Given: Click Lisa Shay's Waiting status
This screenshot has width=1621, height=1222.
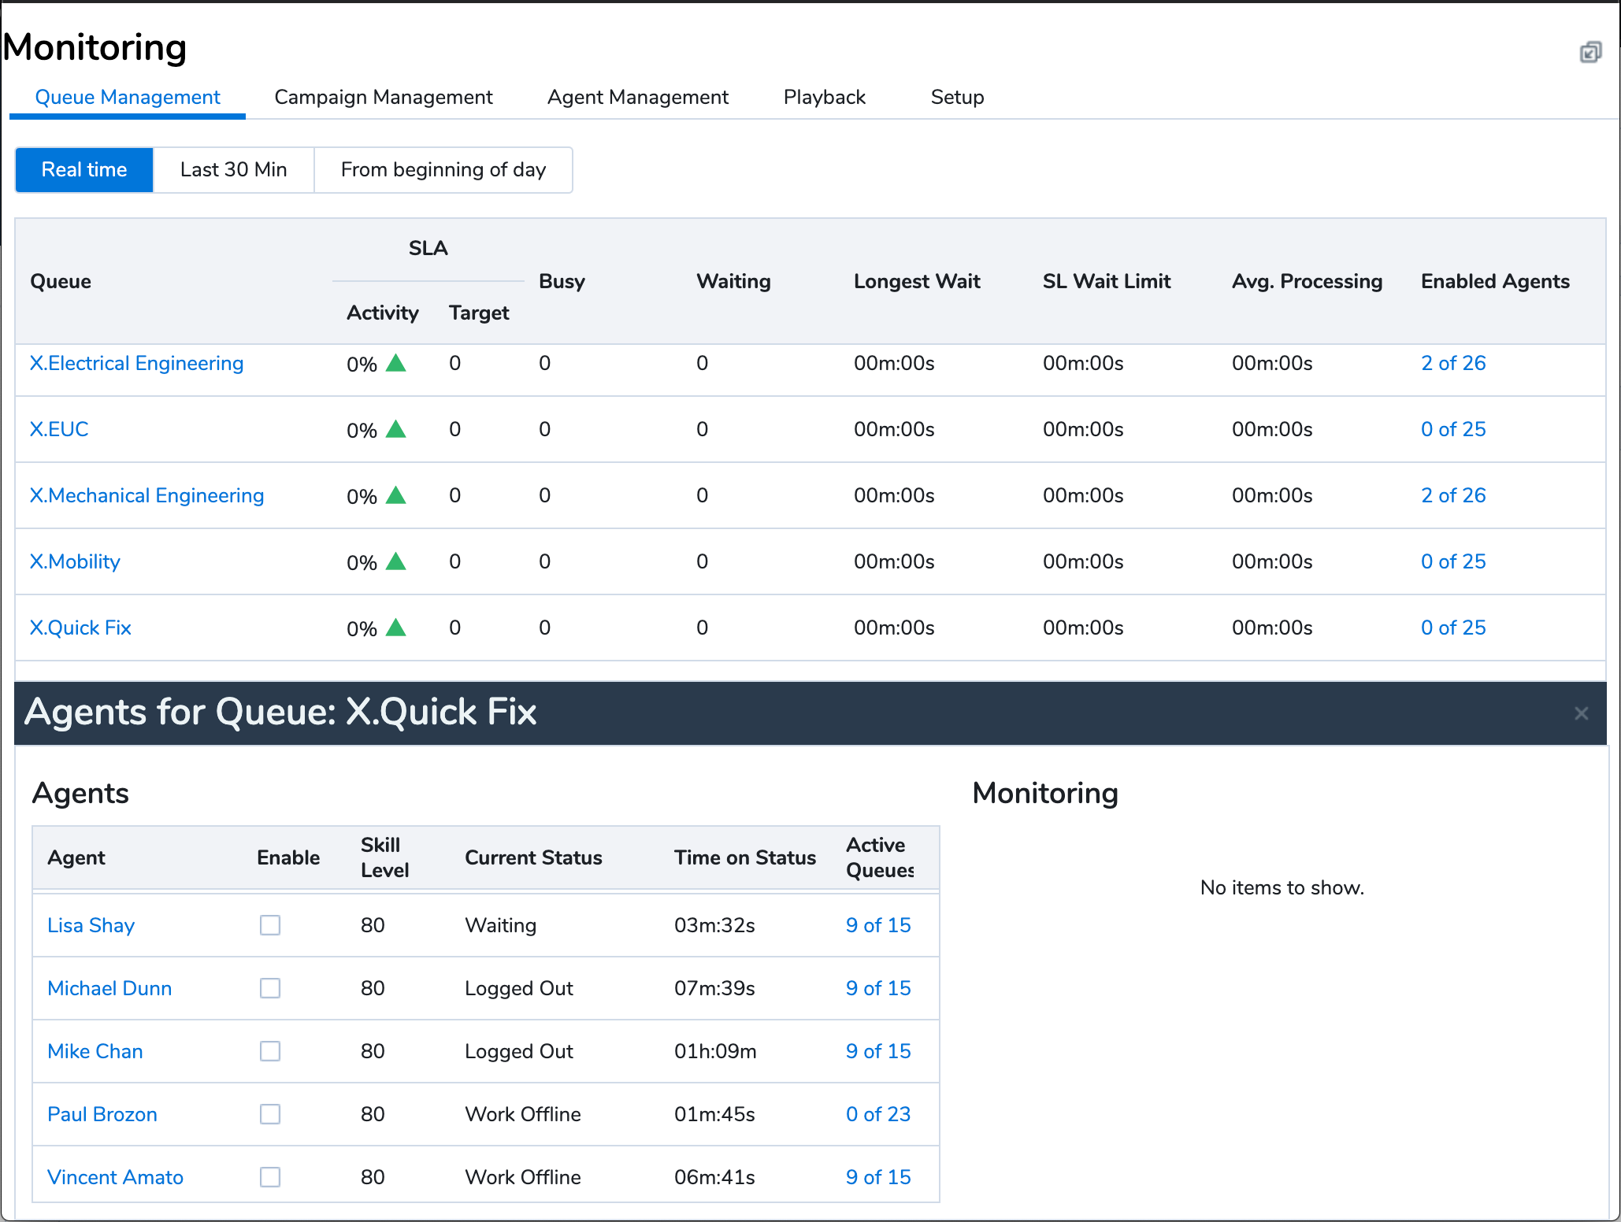Looking at the screenshot, I should 501,925.
